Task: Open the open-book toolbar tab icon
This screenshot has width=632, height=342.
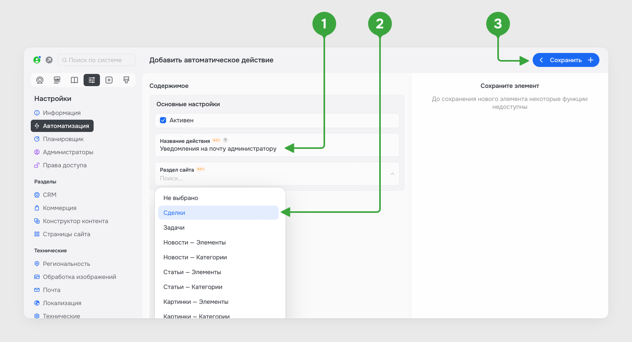Action: tap(74, 80)
